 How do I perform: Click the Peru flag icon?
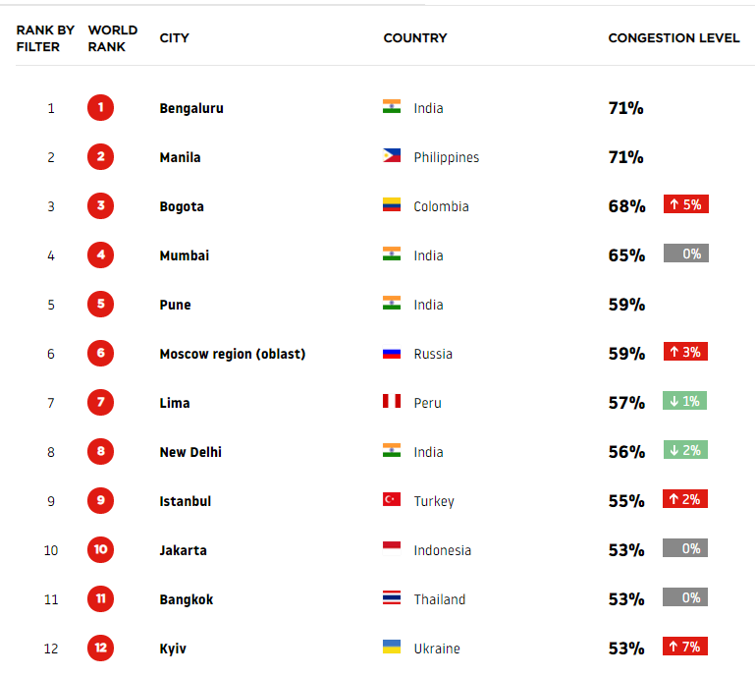(392, 401)
